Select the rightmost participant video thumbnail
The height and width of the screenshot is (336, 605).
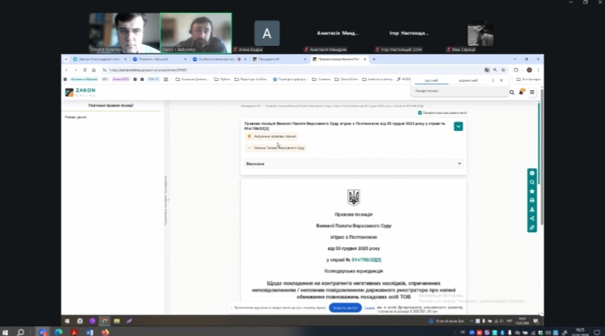coord(480,34)
